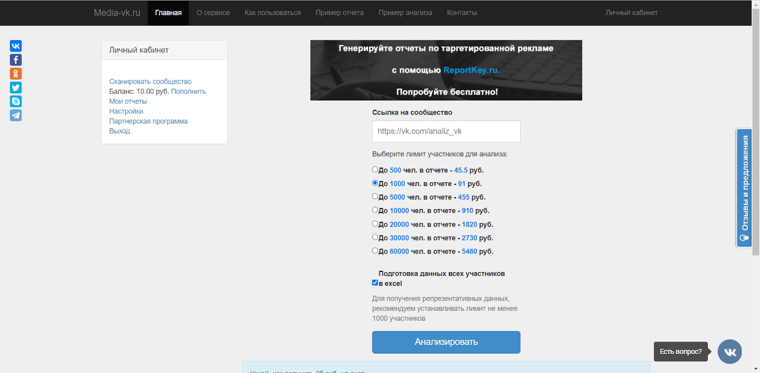Open the Контакты menu item
The width and height of the screenshot is (760, 373).
(x=462, y=13)
